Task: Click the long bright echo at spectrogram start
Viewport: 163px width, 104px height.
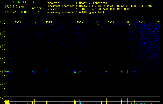Action: click(x=7, y=72)
